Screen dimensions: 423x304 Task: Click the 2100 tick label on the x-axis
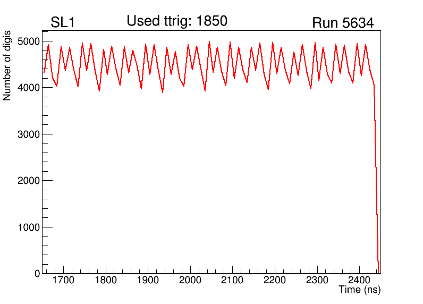pyautogui.click(x=232, y=280)
